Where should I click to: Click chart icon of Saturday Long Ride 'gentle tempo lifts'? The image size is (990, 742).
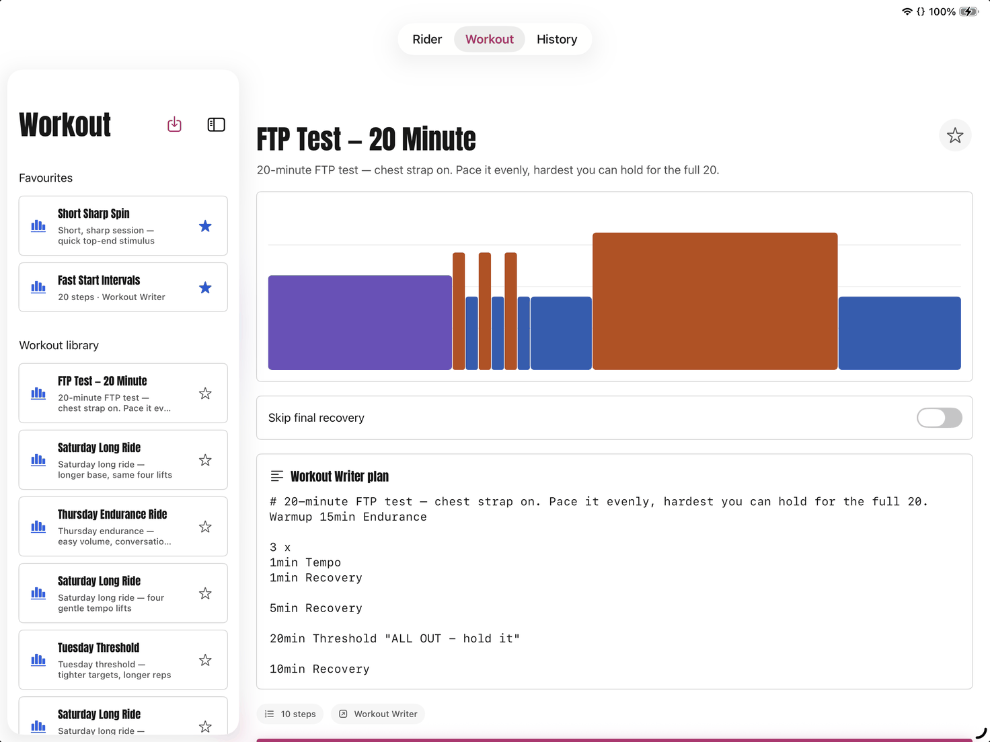point(38,593)
